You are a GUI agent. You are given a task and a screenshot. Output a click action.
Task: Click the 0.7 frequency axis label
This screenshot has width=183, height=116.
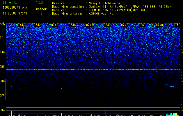click(x=3, y=96)
